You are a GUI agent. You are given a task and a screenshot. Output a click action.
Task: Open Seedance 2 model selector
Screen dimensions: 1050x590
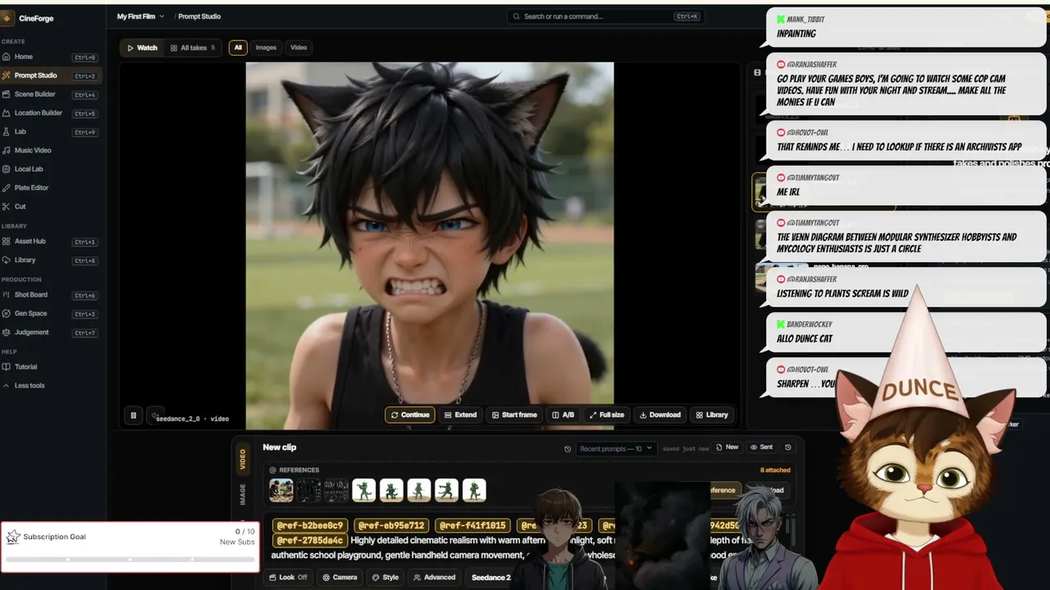click(491, 578)
